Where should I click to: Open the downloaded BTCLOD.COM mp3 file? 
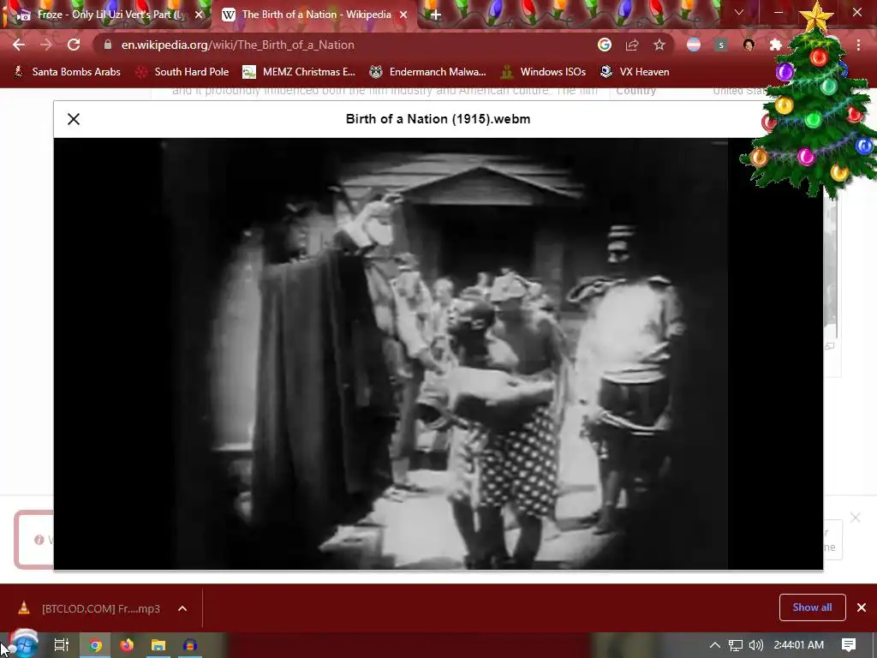point(90,608)
